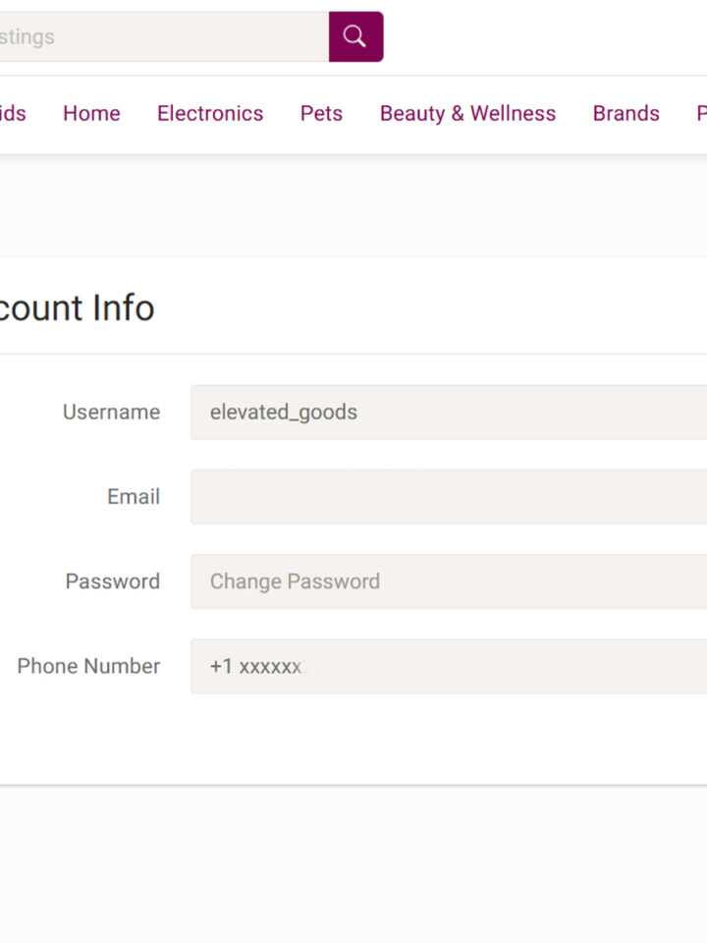Click the Email label
The width and height of the screenshot is (707, 943).
click(x=134, y=497)
